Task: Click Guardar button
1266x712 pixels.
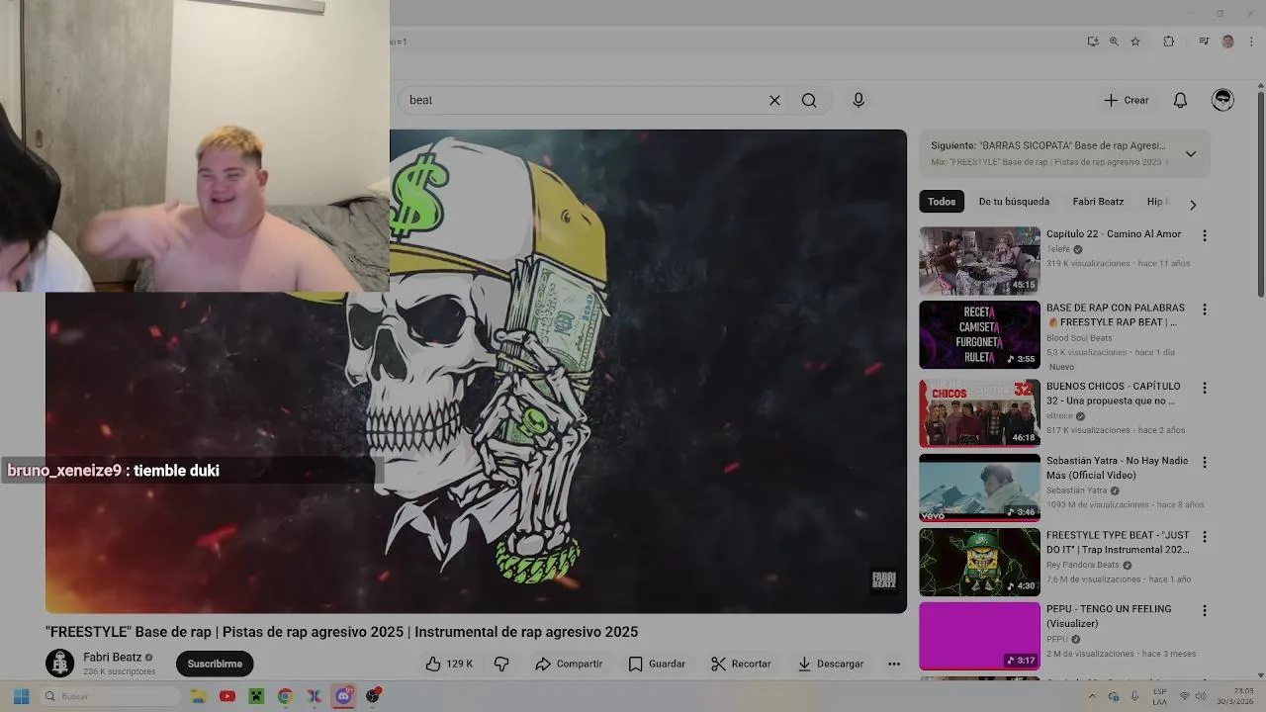Action: (x=657, y=664)
